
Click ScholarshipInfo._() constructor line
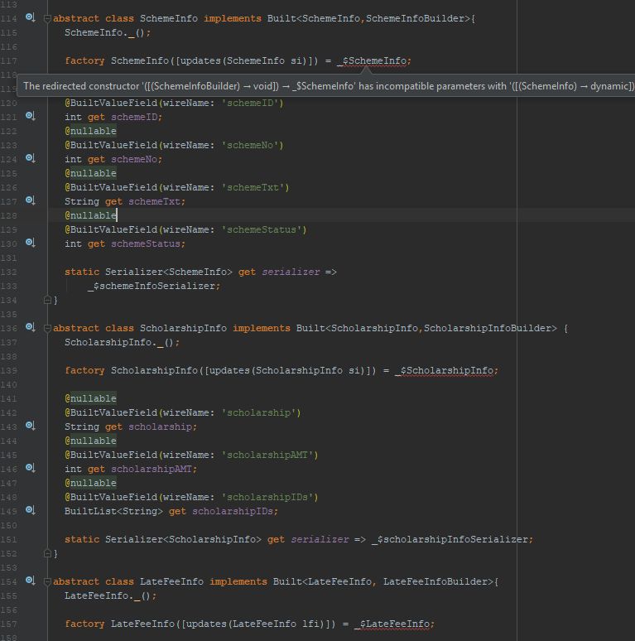[x=122, y=343]
